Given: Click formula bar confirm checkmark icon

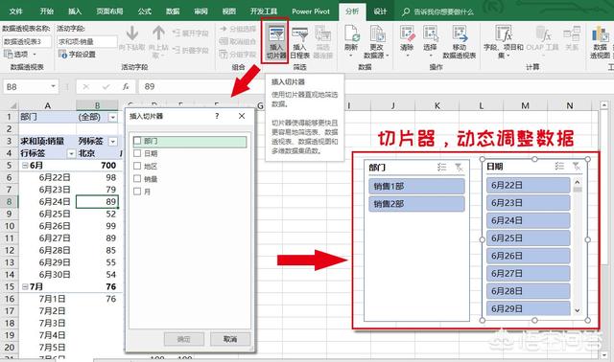Looking at the screenshot, I should click(x=106, y=87).
